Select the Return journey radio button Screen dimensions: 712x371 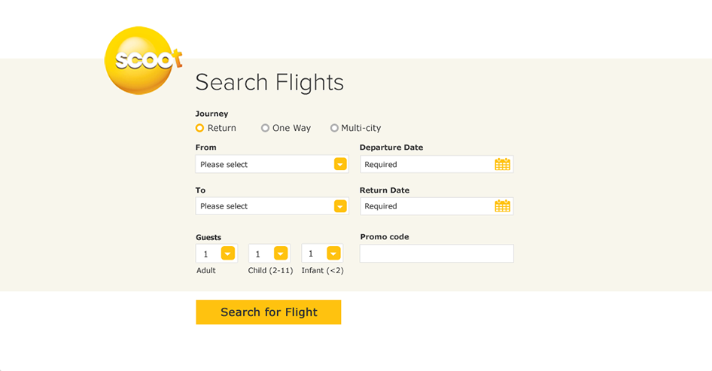[x=199, y=128]
